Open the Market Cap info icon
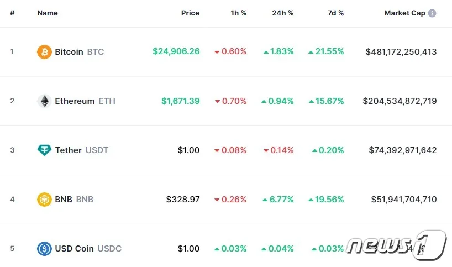Image resolution: width=452 pixels, height=267 pixels. point(432,13)
